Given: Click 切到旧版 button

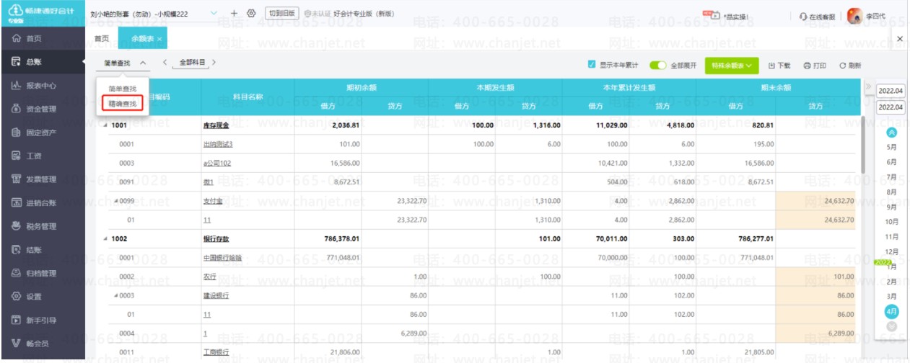Looking at the screenshot, I should pyautogui.click(x=281, y=14).
